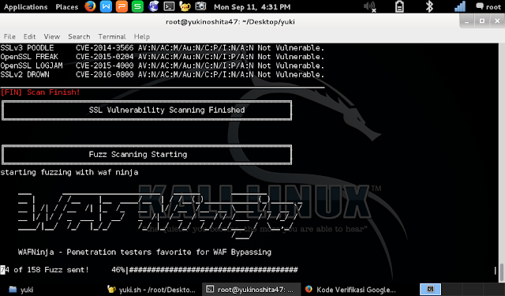Click the CVE-2015-0204 text
The width and height of the screenshot is (505, 296).
pos(105,57)
